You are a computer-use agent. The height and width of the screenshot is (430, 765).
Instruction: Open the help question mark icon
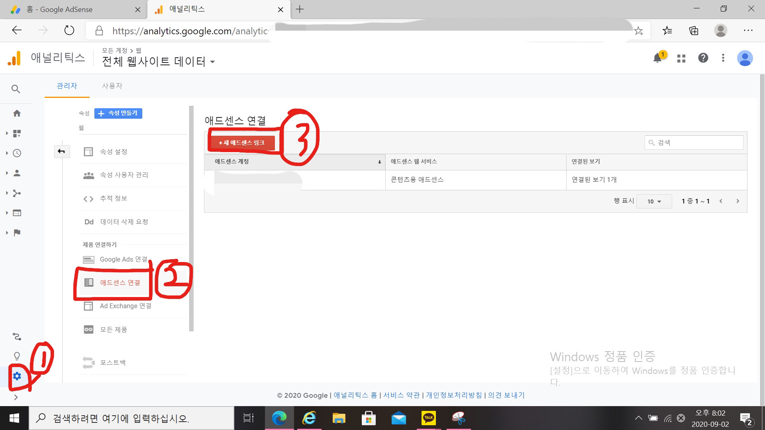703,58
